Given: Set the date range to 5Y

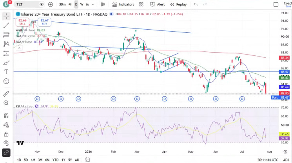Looking at the screenshot, I should 70,160.
